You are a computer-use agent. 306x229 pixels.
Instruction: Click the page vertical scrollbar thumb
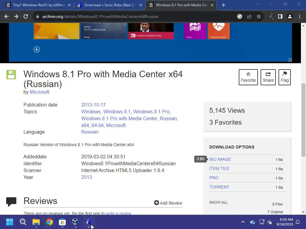[303, 120]
